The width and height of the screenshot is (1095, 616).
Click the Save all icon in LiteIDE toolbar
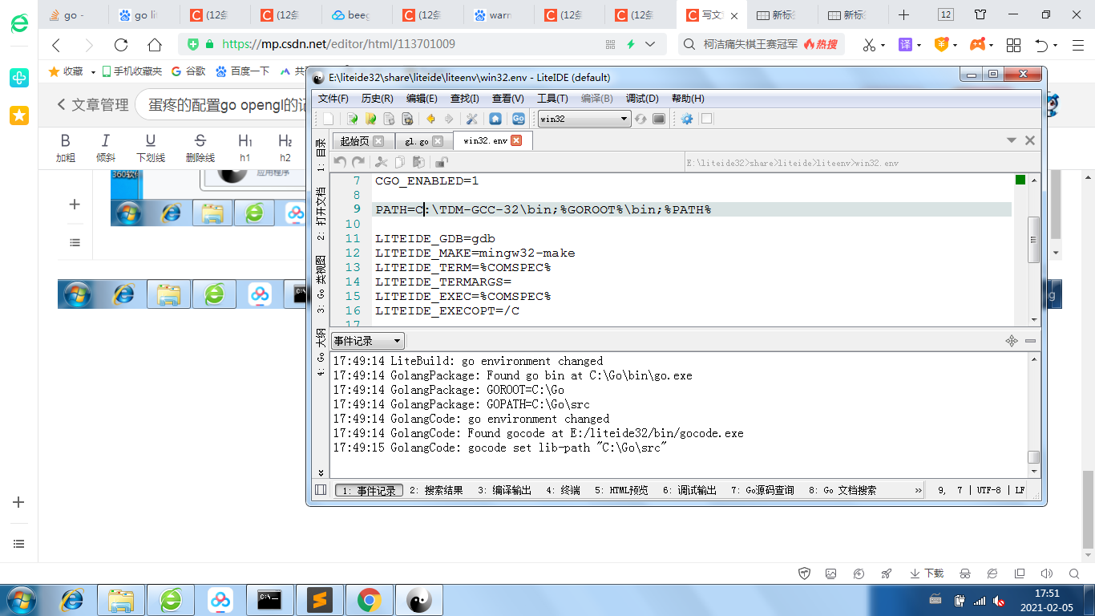point(407,119)
